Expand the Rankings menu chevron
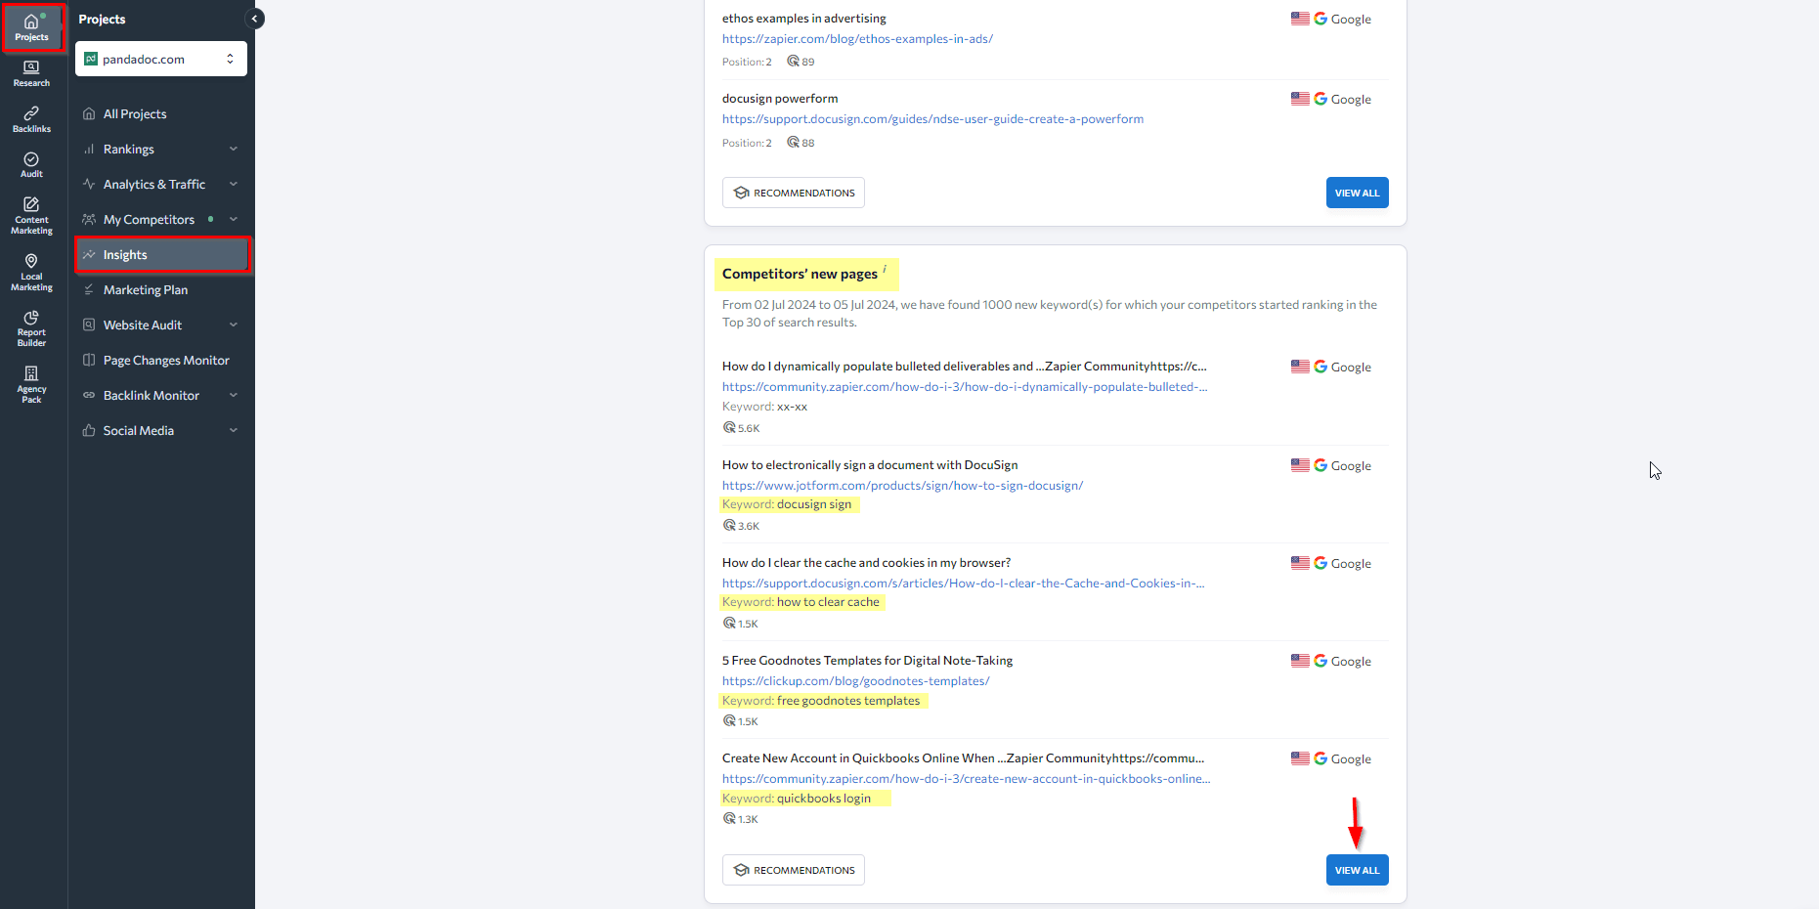Image resolution: width=1819 pixels, height=909 pixels. (x=234, y=149)
